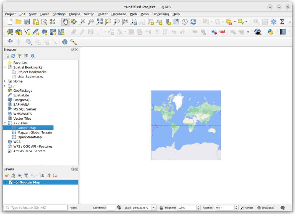Create a new GeoPackage layer
The image size is (295, 214).
tap(19, 32)
